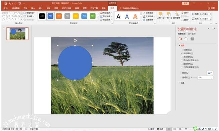This screenshot has height=131, width=219.
Task: Apply the yellow Abc shape style
Action: (76, 16)
